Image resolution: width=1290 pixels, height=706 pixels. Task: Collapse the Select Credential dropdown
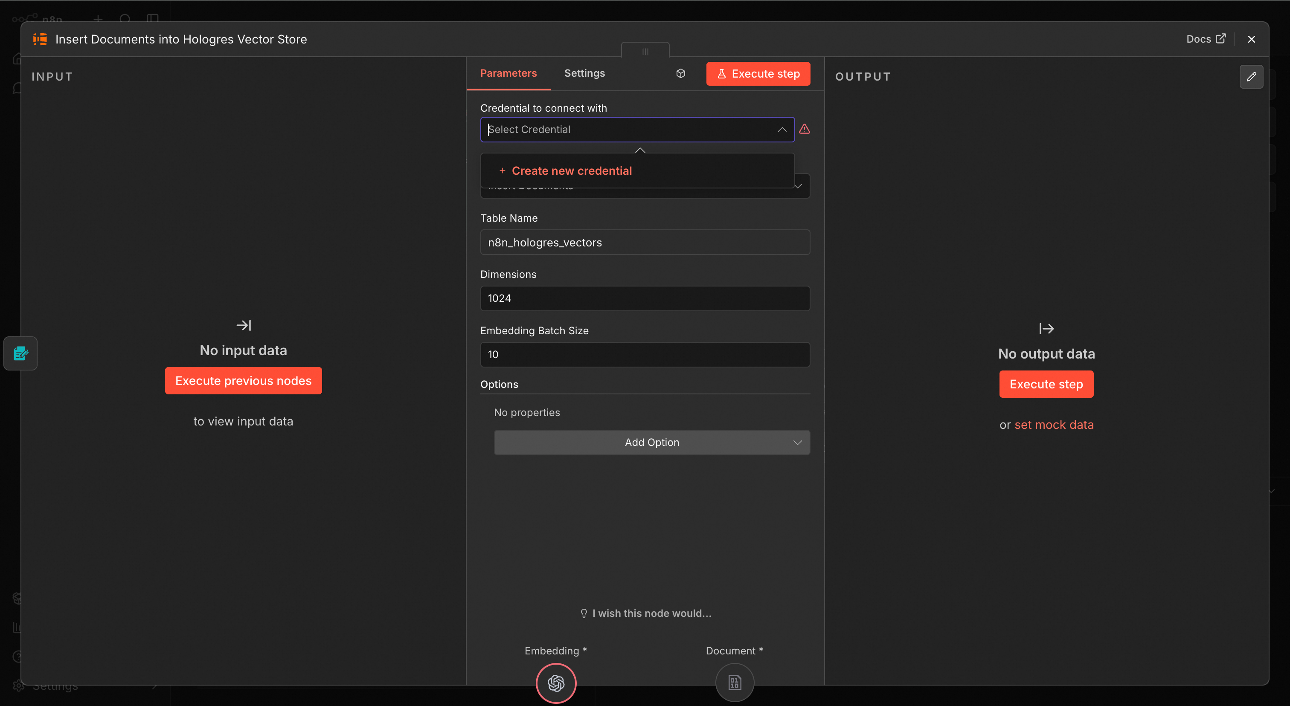coord(782,130)
